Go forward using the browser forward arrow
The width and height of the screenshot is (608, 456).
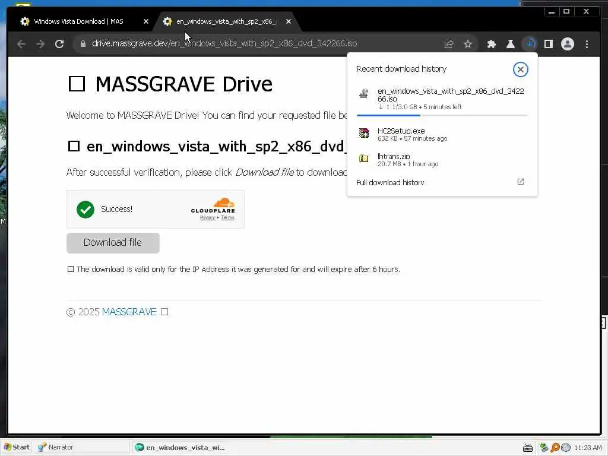pos(40,44)
